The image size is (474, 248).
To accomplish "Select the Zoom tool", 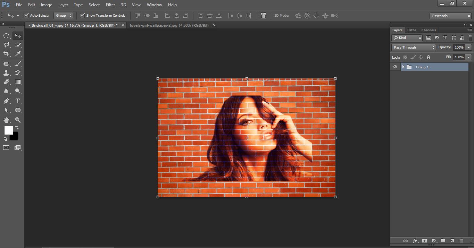I will tap(18, 120).
